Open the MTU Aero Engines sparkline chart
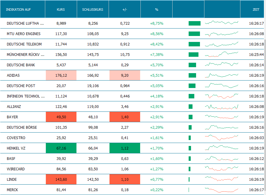The image size is (266, 195). point(222,34)
